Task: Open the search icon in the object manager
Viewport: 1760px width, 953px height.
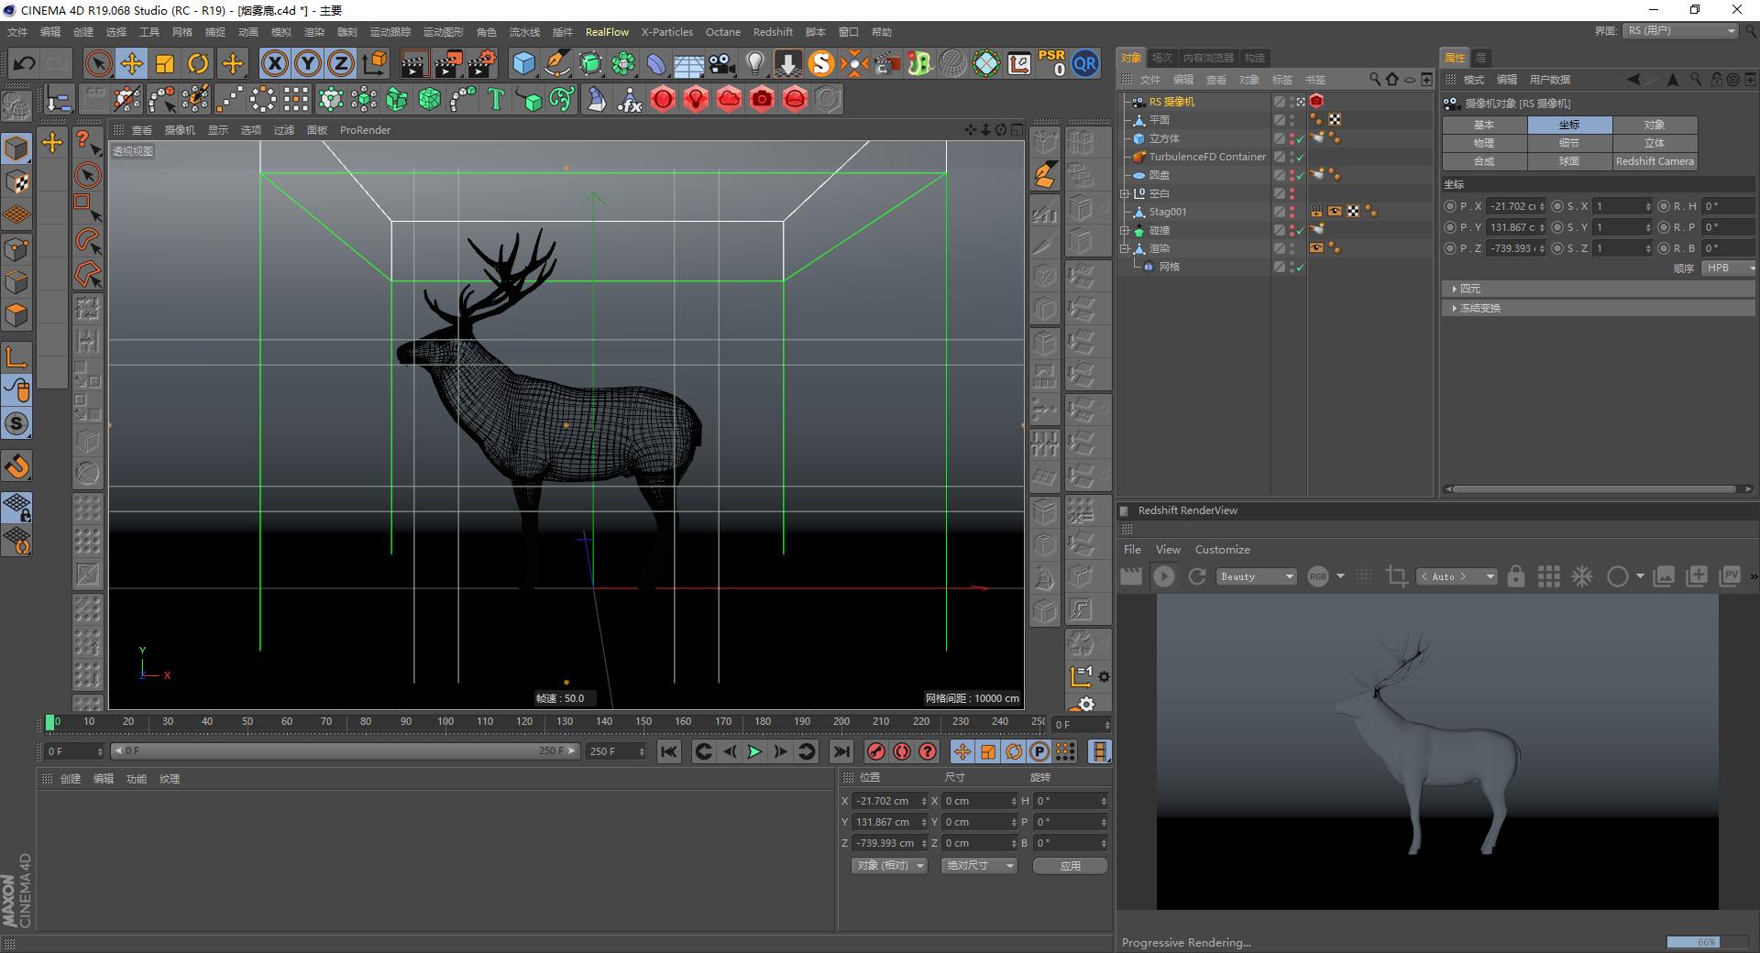Action: (x=1375, y=80)
